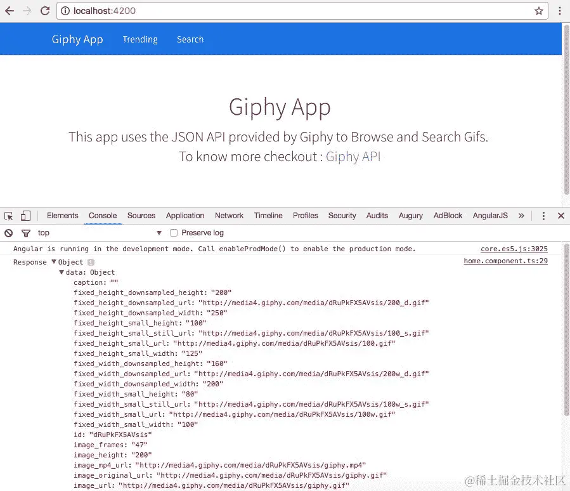Open the Search page link
Screen dimensions: 570x491
pos(190,39)
